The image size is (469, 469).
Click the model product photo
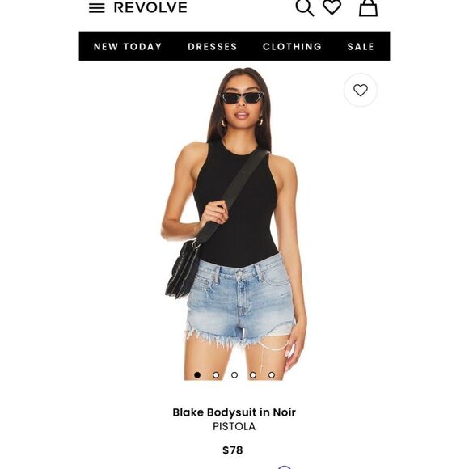click(234, 224)
